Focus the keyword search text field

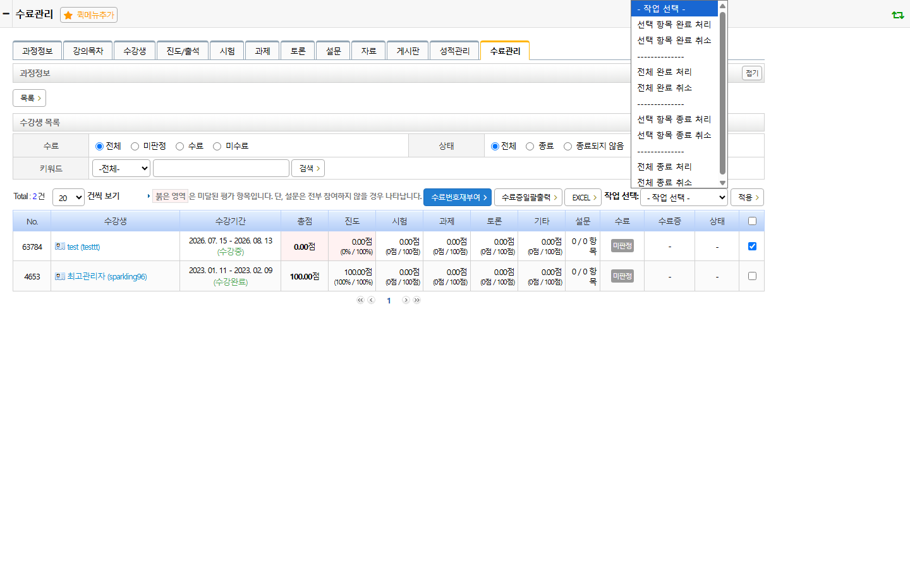click(x=221, y=168)
